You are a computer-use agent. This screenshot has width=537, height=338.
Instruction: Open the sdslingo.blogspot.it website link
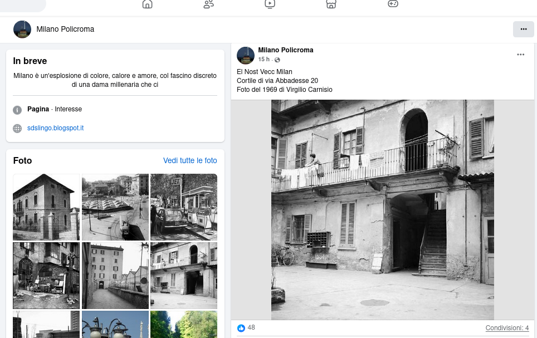(55, 128)
